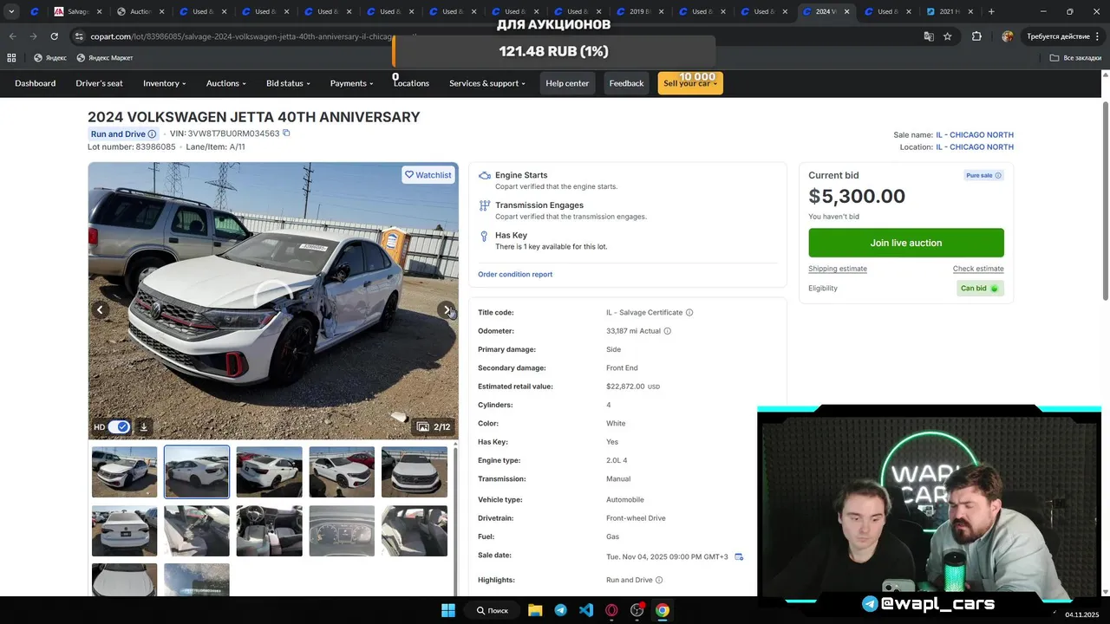Image resolution: width=1110 pixels, height=624 pixels.
Task: Switch to the 2021 browser tab
Action: point(948,12)
